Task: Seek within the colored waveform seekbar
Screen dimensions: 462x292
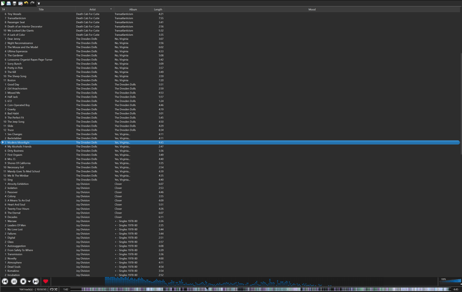Action: point(261,290)
